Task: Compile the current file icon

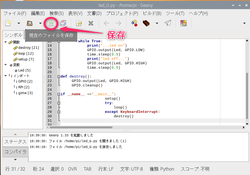Action: pyautogui.click(x=134, y=23)
